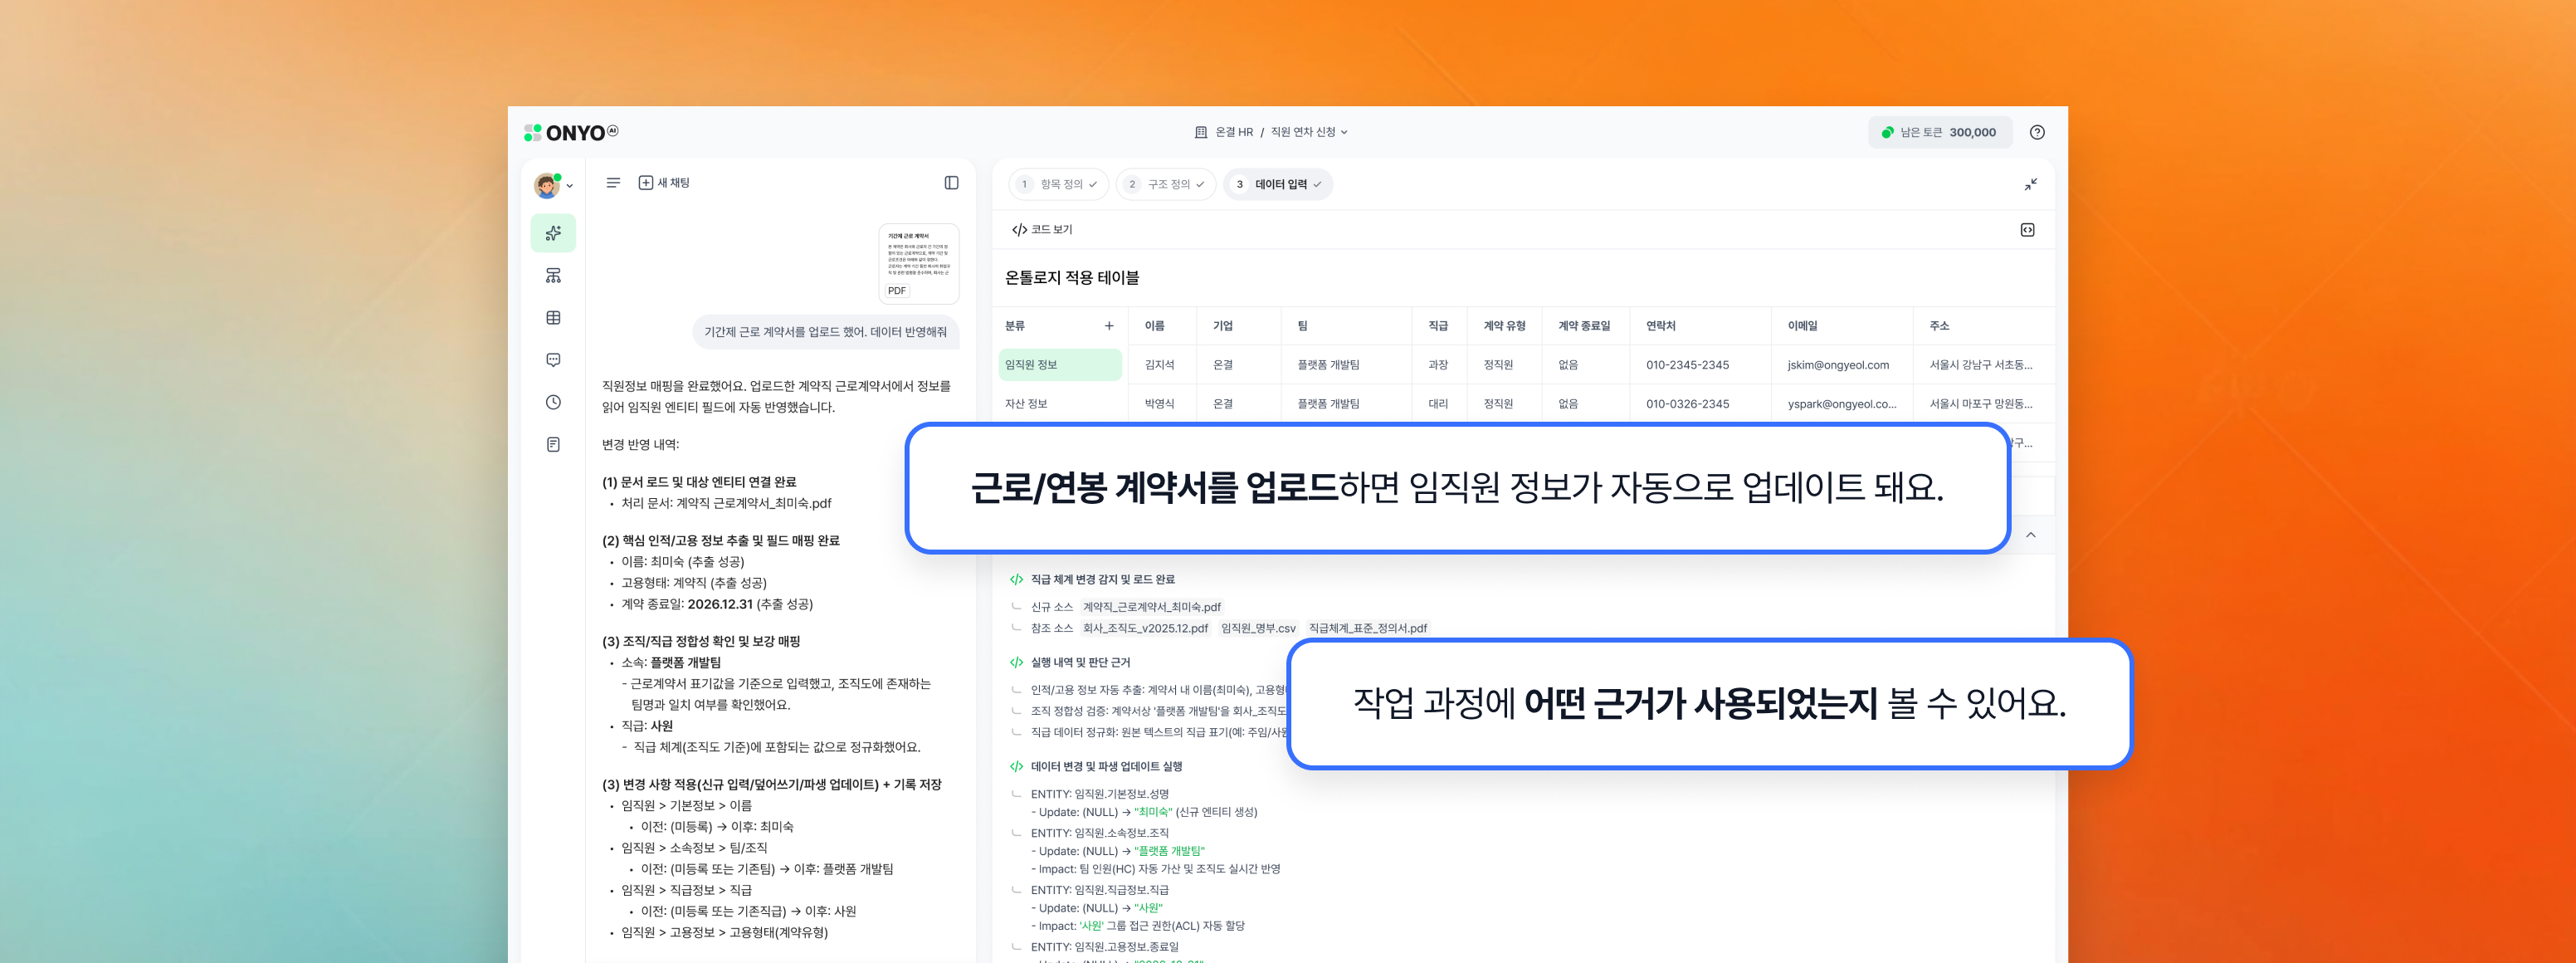This screenshot has height=963, width=2576.
Task: Open the profile avatar dropdown
Action: coord(553,185)
